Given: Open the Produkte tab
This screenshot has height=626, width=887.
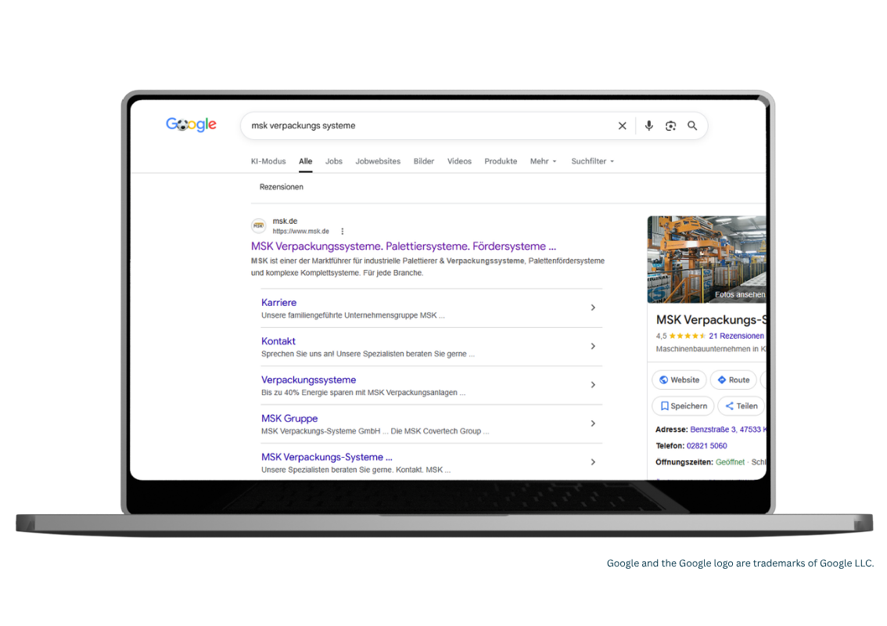Looking at the screenshot, I should click(501, 161).
